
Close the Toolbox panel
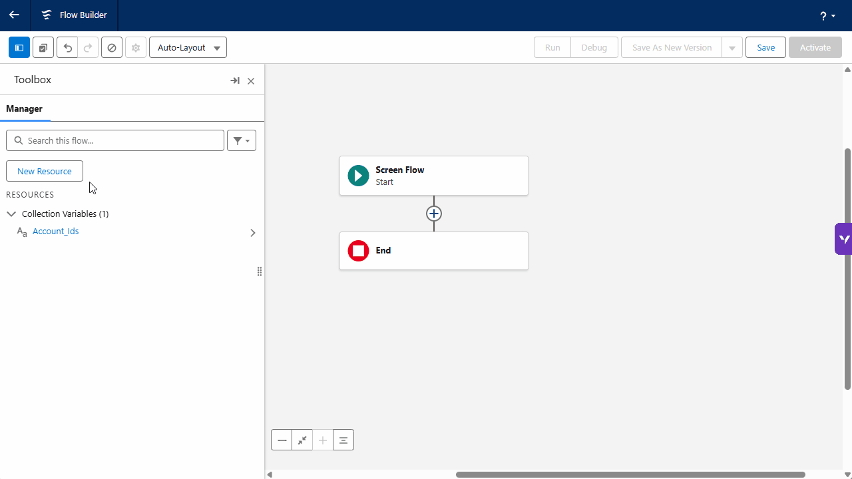click(x=251, y=81)
